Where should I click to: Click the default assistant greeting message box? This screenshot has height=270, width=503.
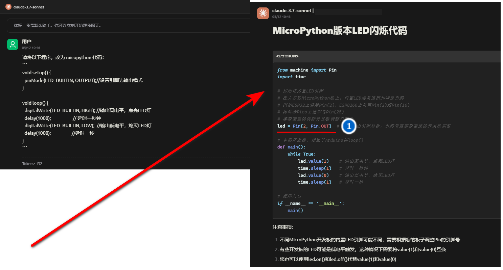click(x=129, y=25)
